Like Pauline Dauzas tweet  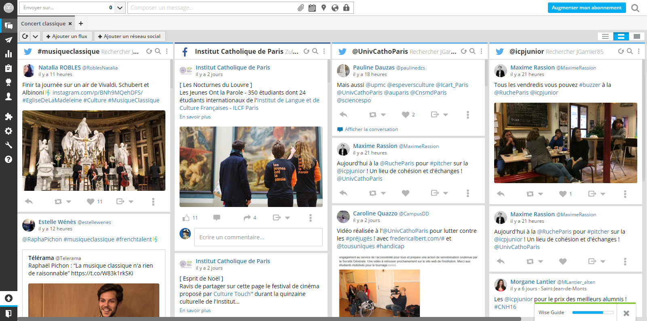point(406,115)
